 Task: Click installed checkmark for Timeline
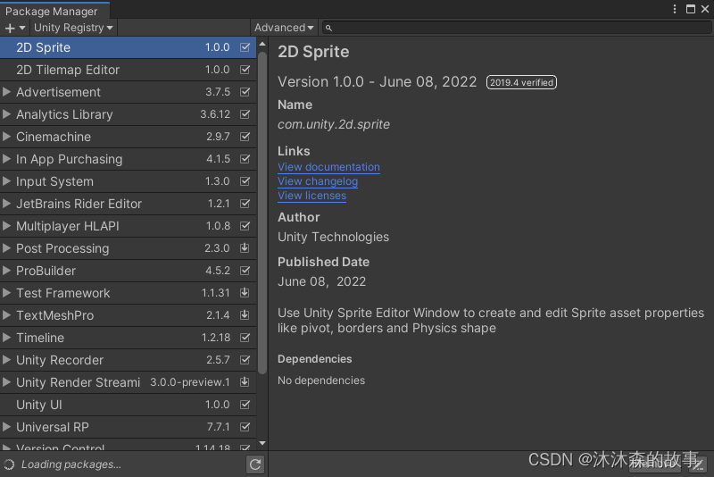[x=245, y=338]
